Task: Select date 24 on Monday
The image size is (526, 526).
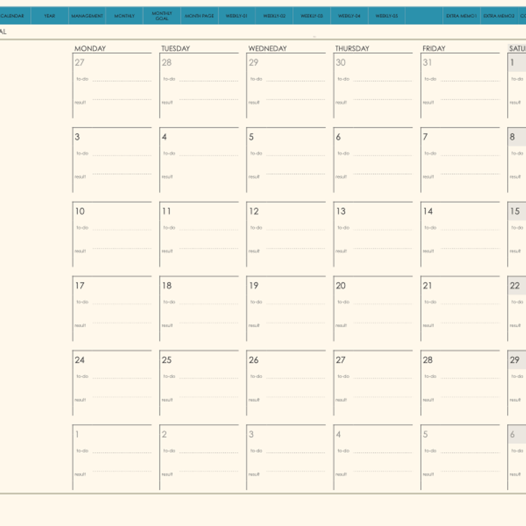Action: 80,360
